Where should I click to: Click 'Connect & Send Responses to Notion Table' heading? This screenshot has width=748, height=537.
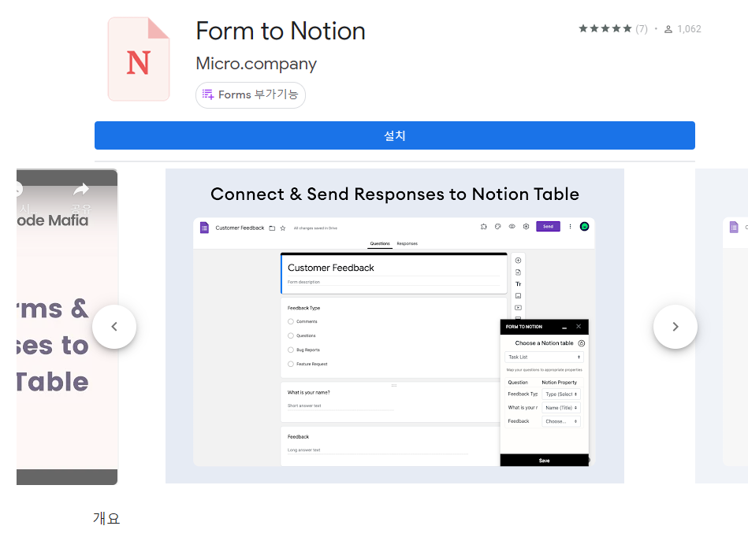[x=395, y=194]
